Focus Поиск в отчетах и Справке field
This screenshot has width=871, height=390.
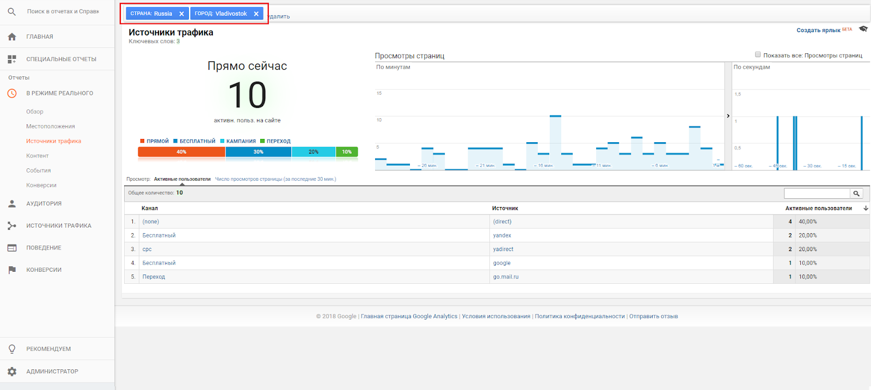point(63,11)
